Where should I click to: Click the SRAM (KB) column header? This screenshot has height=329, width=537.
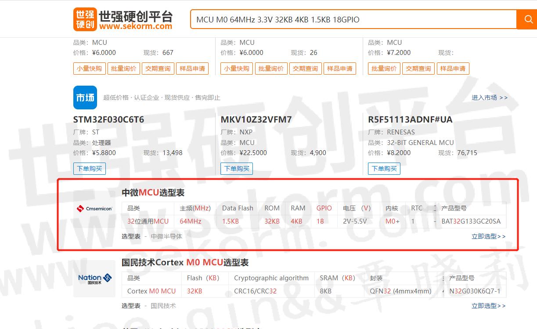pyautogui.click(x=338, y=278)
